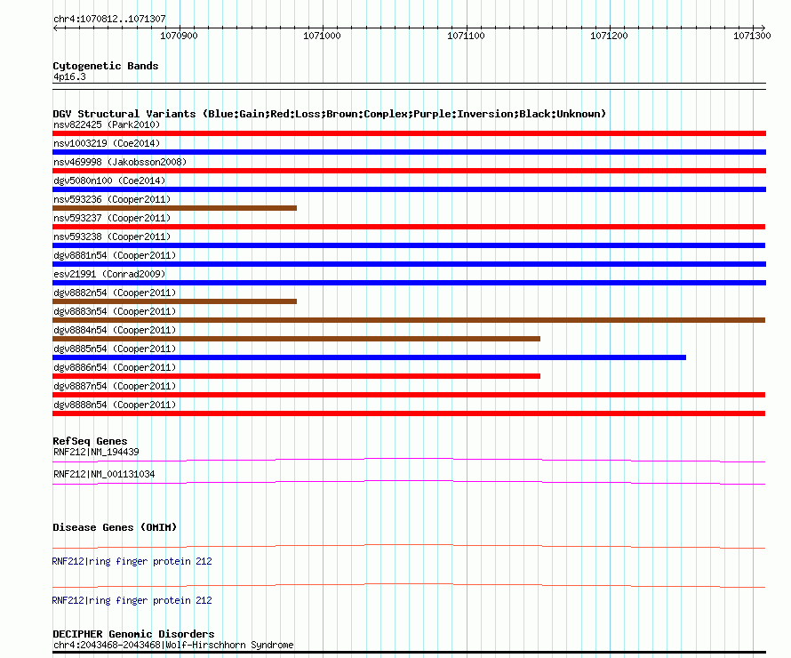Screen dimensions: 791x658
Task: Click the red bar under dgv8887n54 (Cooper2011)
Action: pos(409,395)
